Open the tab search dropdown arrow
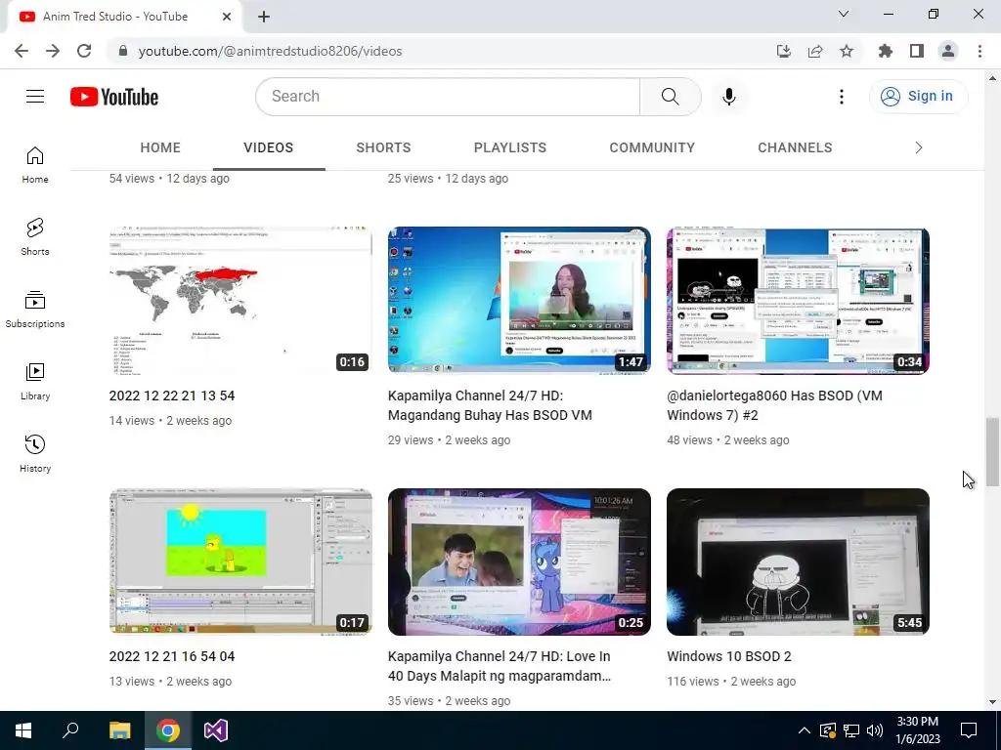 844,14
